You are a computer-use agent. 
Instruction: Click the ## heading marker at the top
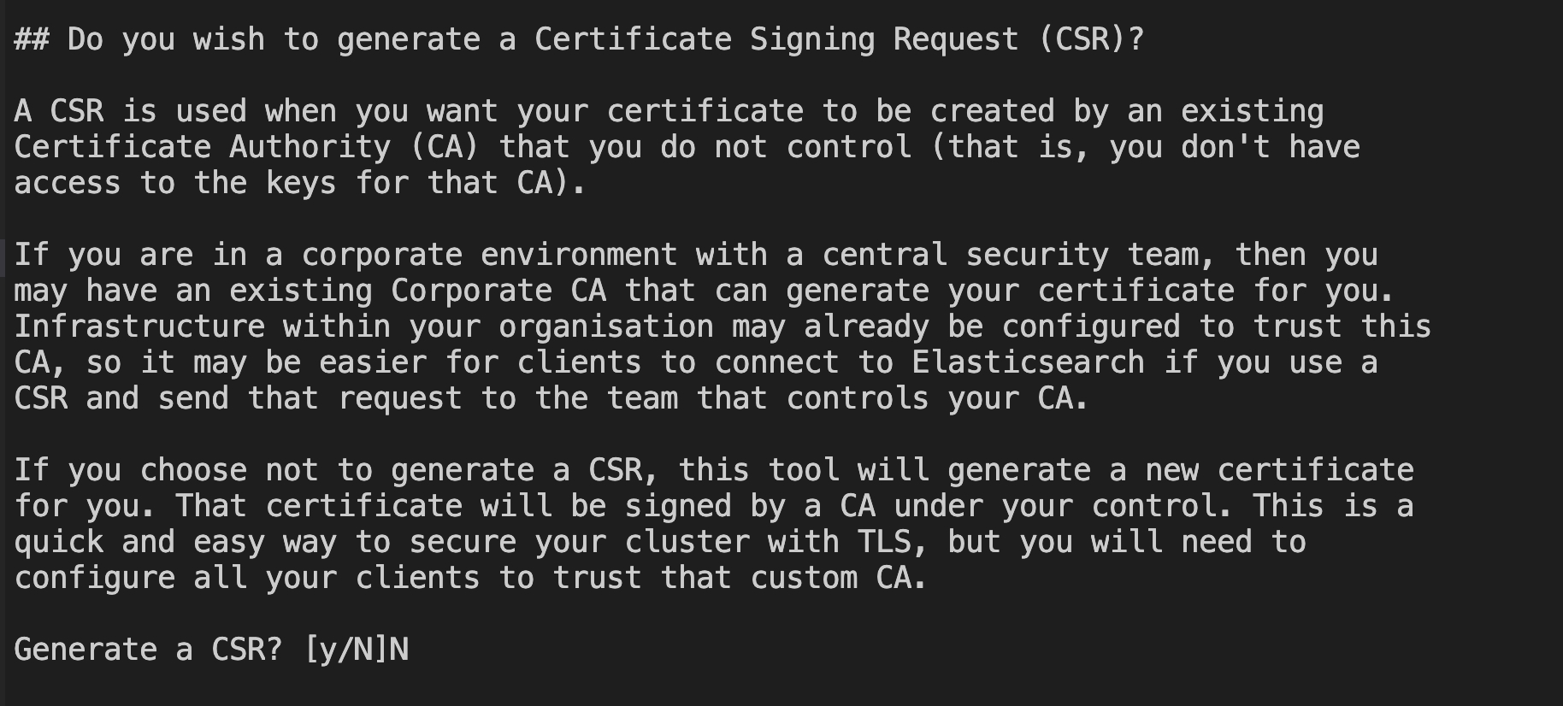(x=32, y=39)
